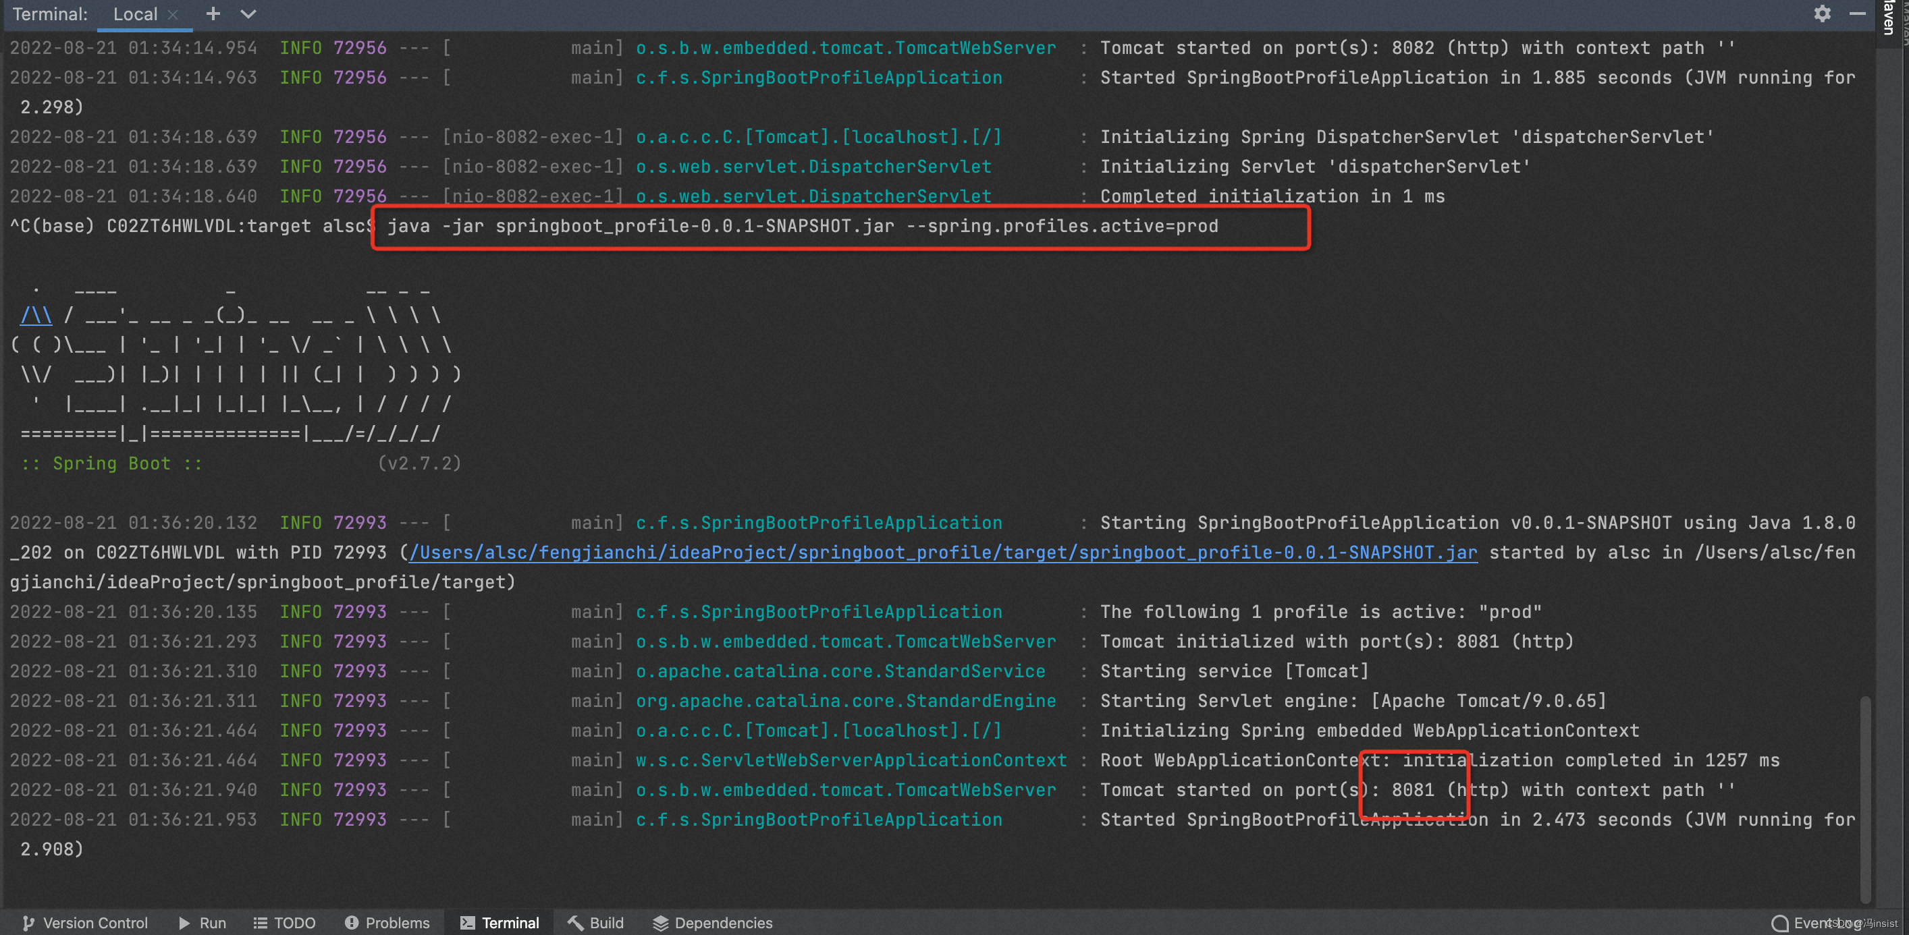Close the Local terminal tab
The height and width of the screenshot is (935, 1909).
click(x=173, y=14)
